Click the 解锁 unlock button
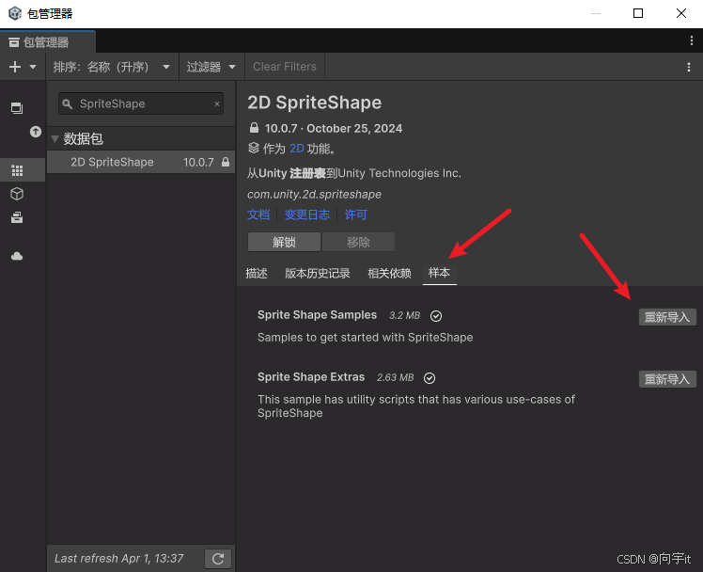 tap(284, 243)
